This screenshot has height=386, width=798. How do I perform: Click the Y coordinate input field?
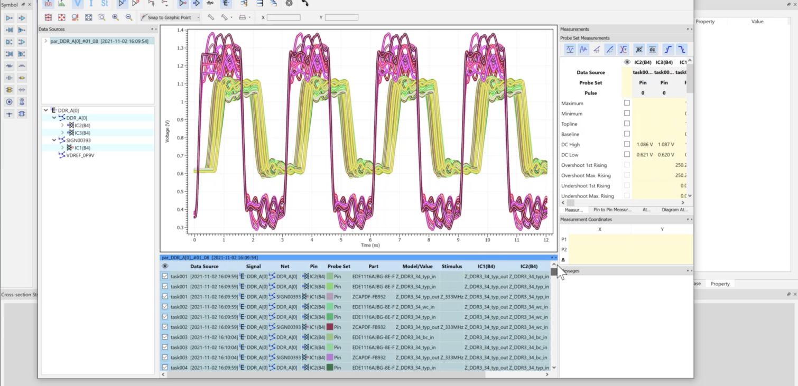pyautogui.click(x=341, y=17)
